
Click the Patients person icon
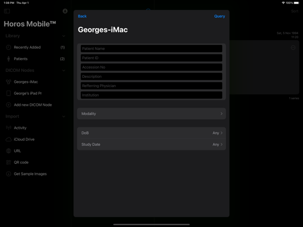(8, 59)
